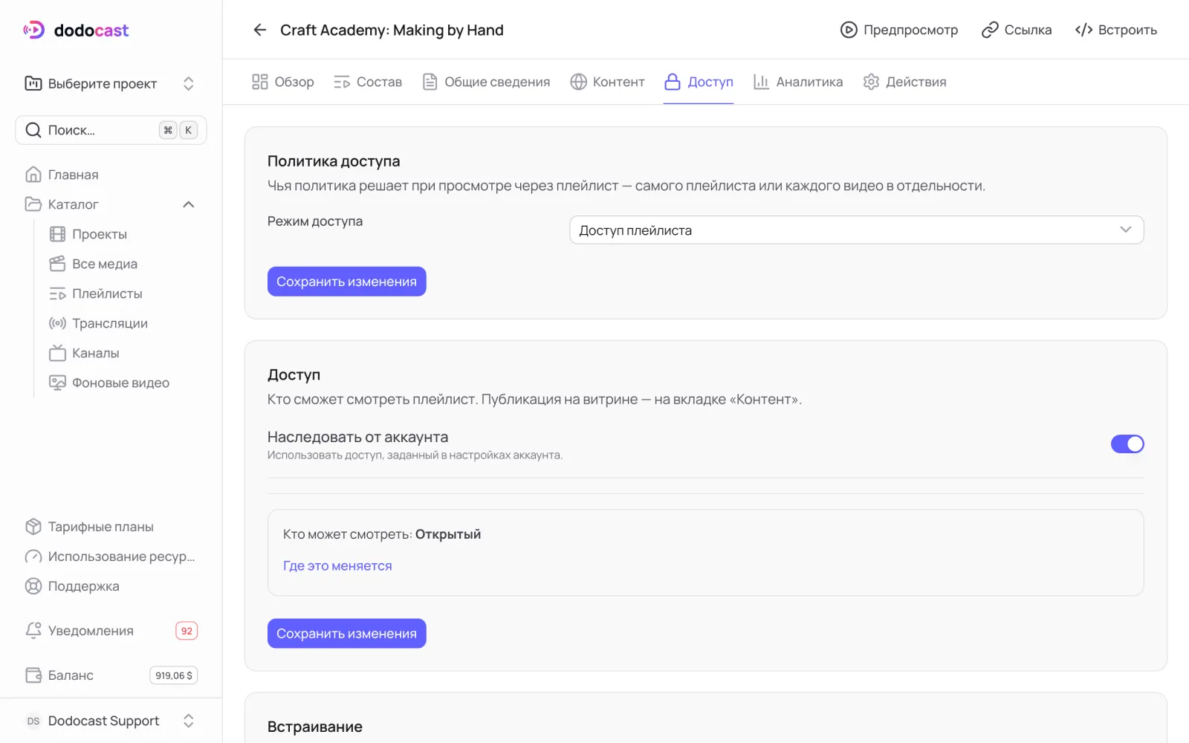Click the Проекты film icon

(57, 234)
